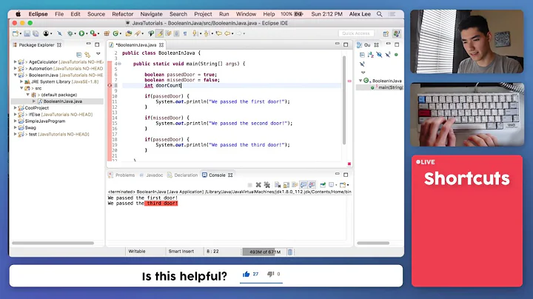This screenshot has width=533, height=299.
Task: Click the Next Annotation yellow down arrow
Action: point(195,33)
